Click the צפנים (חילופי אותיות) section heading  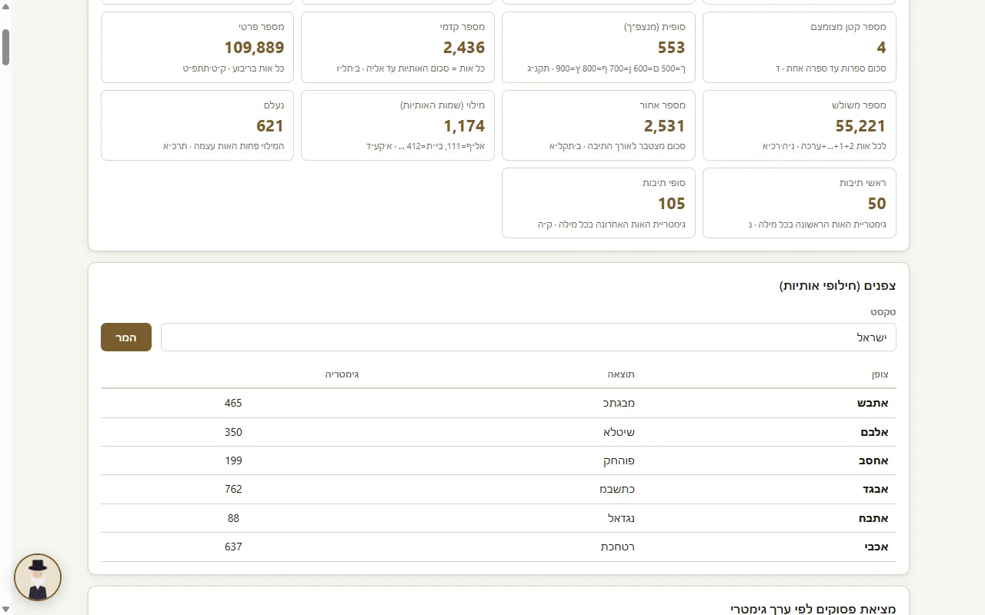coord(837,285)
